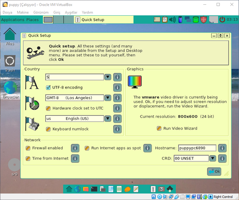The height and width of the screenshot is (200, 239).
Task: Open the blue word processor dock icon
Action: [111, 189]
